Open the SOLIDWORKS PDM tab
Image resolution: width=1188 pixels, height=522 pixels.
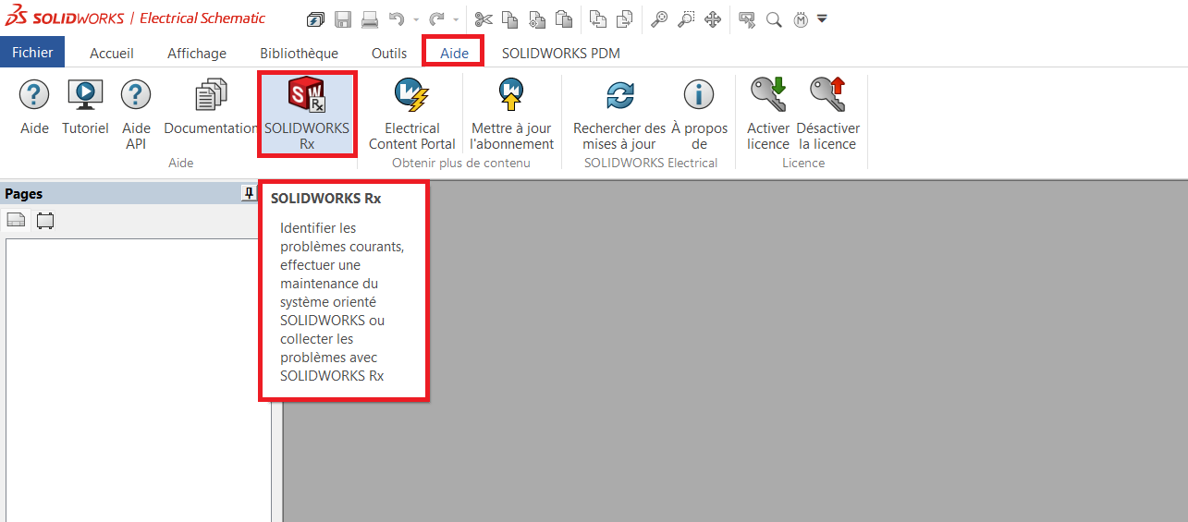pos(561,54)
